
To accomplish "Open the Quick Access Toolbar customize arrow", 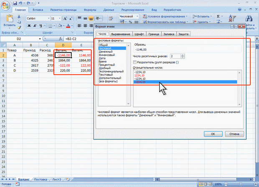I will tap(38, 3).
